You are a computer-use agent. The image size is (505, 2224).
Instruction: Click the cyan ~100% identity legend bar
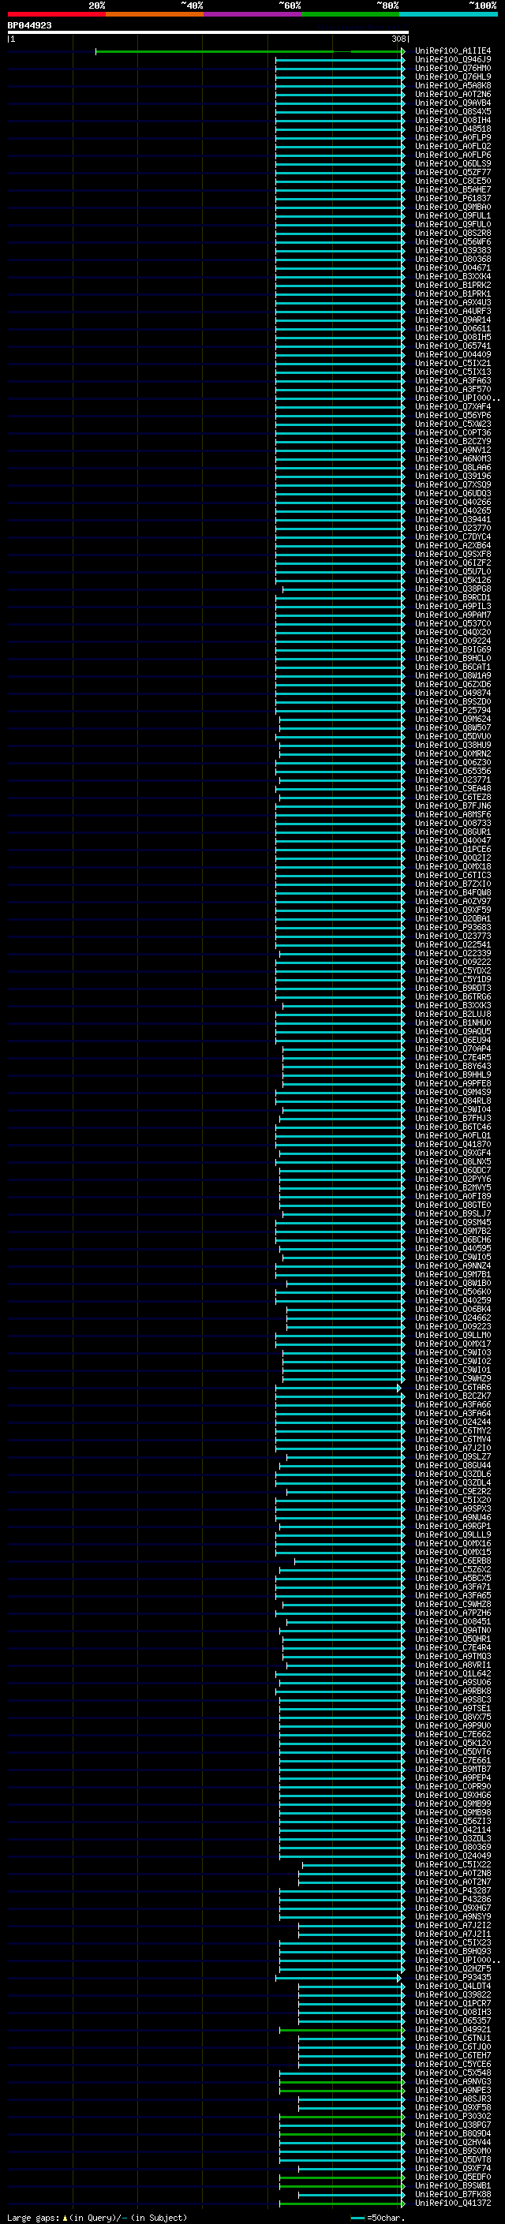pyautogui.click(x=448, y=14)
